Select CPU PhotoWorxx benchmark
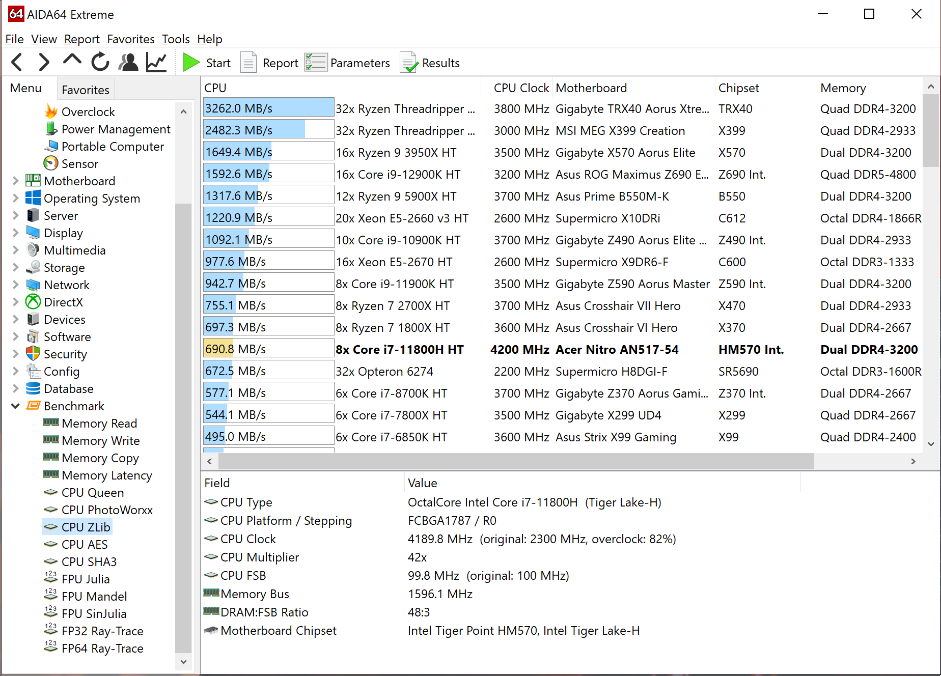Viewport: 941px width, 676px height. (x=107, y=510)
